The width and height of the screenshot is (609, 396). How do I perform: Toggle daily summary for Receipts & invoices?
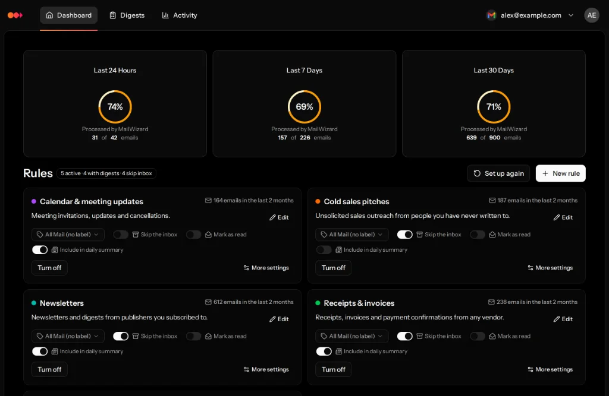[324, 351]
